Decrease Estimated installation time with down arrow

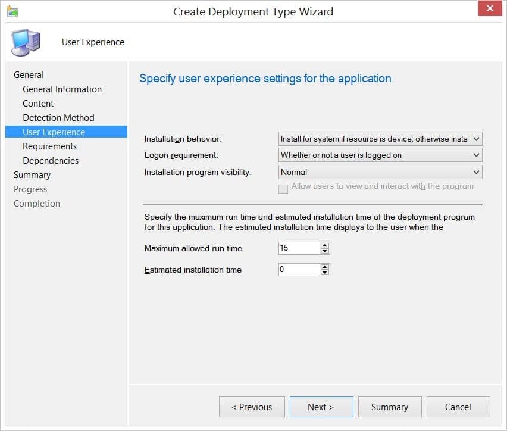pos(325,272)
